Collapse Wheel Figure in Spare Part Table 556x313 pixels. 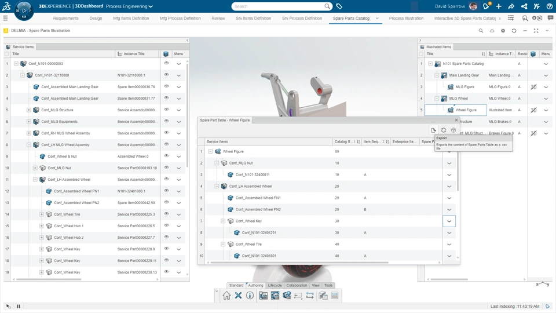(x=210, y=151)
